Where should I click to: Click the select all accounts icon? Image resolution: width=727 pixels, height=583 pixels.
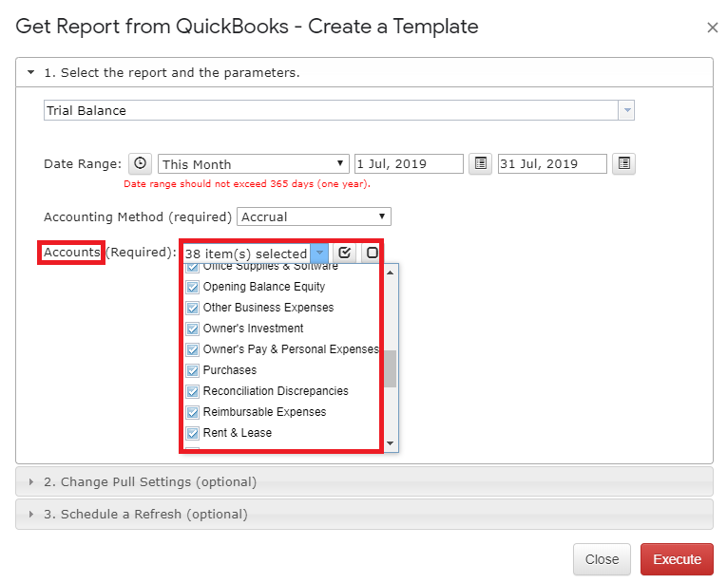click(x=345, y=254)
